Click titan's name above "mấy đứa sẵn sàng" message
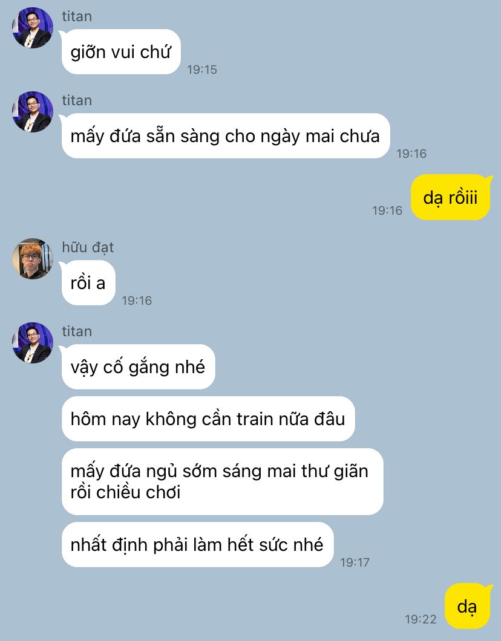 77,100
